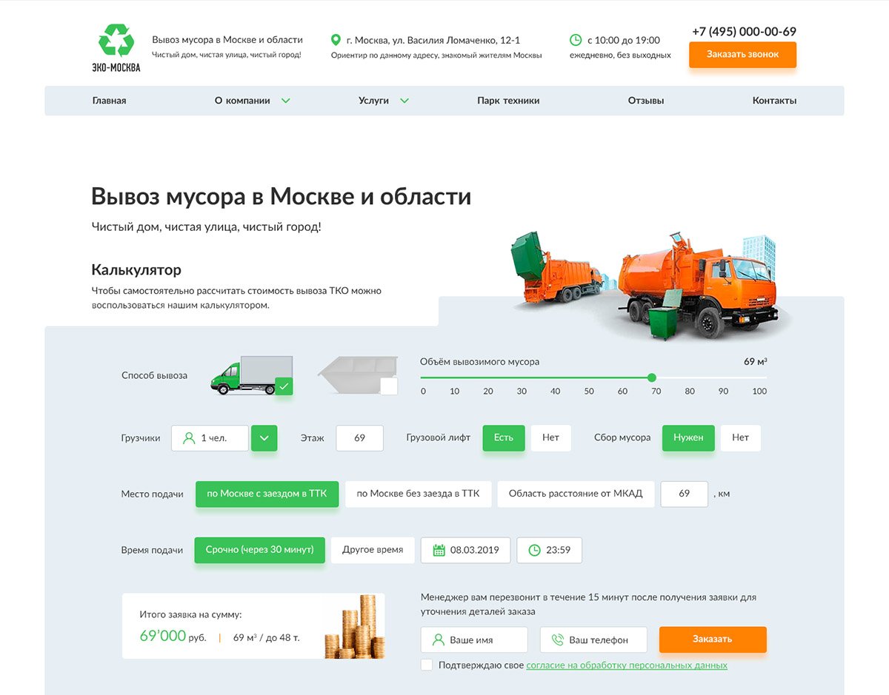Set Сбор мусора to Нужен
Image resolution: width=889 pixels, height=695 pixels.
687,437
